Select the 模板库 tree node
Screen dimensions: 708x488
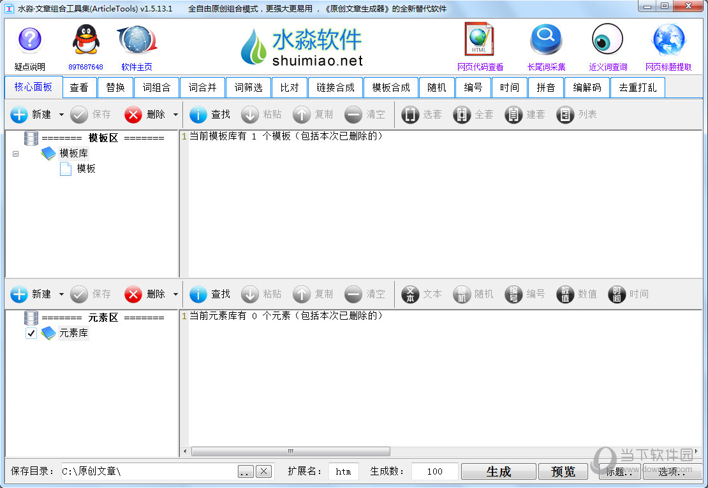point(73,154)
